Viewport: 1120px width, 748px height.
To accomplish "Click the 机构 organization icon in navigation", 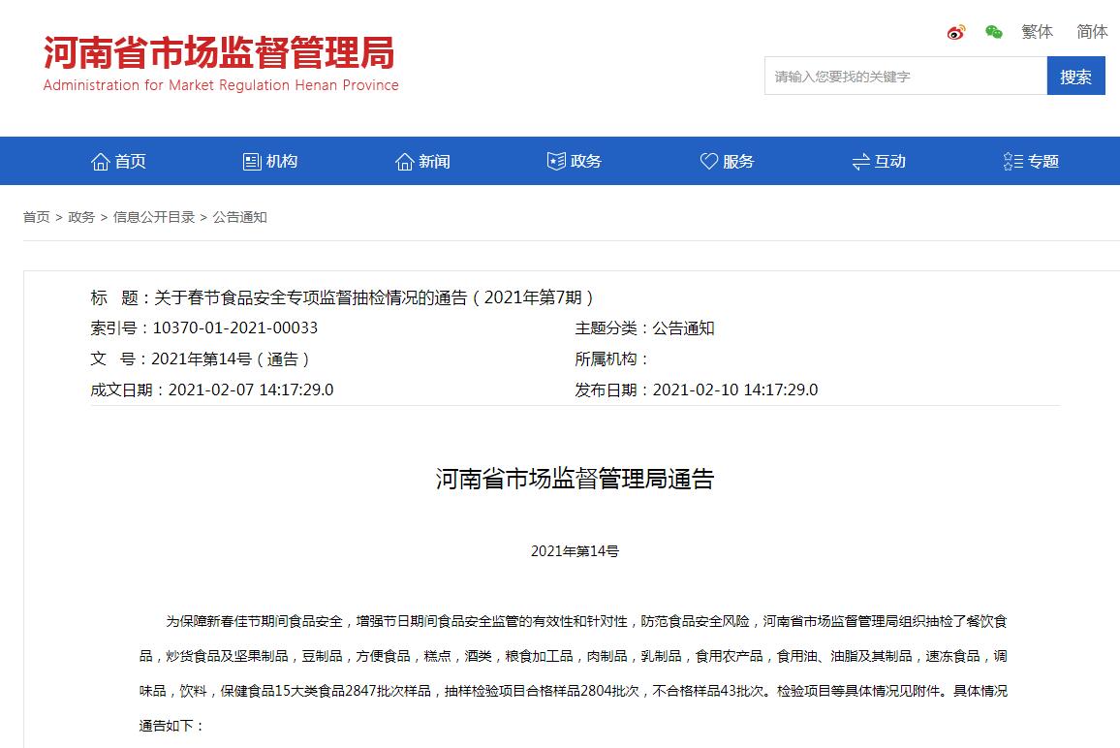I will [x=250, y=161].
